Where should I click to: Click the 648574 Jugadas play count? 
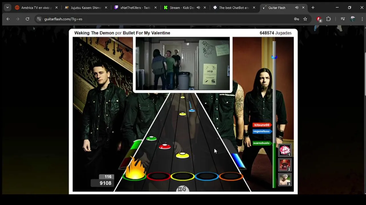(276, 33)
